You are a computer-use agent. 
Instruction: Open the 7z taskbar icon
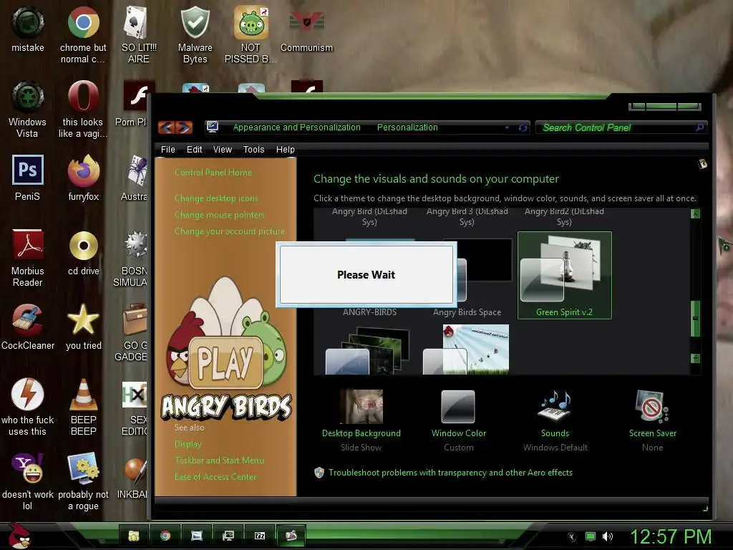pyautogui.click(x=259, y=536)
